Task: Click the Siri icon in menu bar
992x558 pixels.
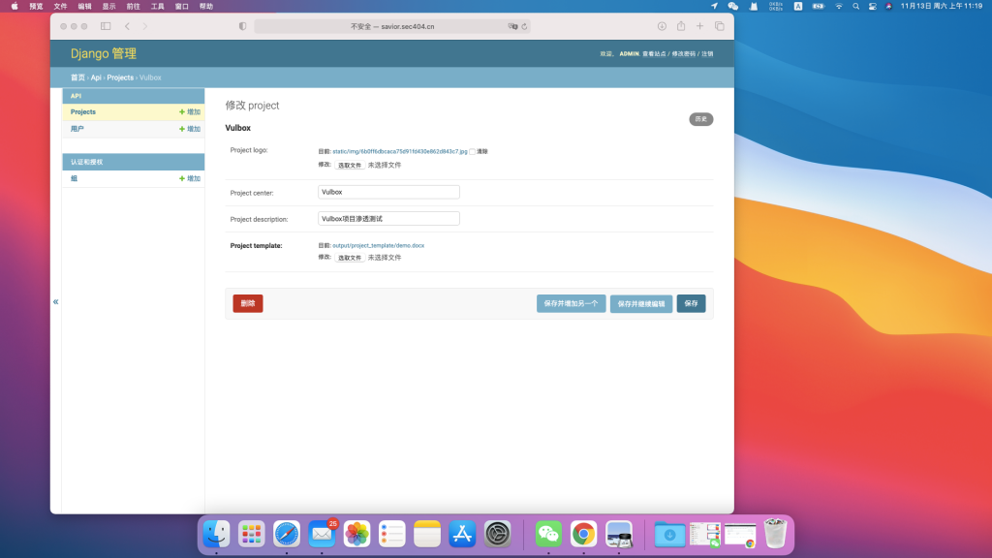Action: point(889,7)
